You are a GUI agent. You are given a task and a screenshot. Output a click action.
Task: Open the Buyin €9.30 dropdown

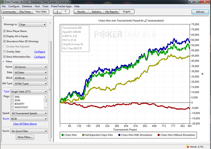[x=29, y=119]
